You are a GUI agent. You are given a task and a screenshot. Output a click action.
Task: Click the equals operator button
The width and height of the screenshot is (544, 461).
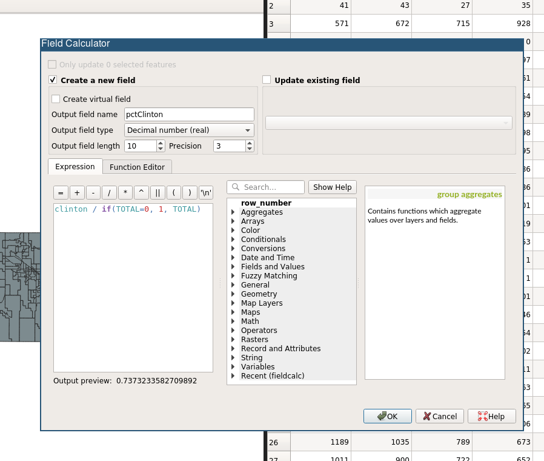pyautogui.click(x=61, y=193)
